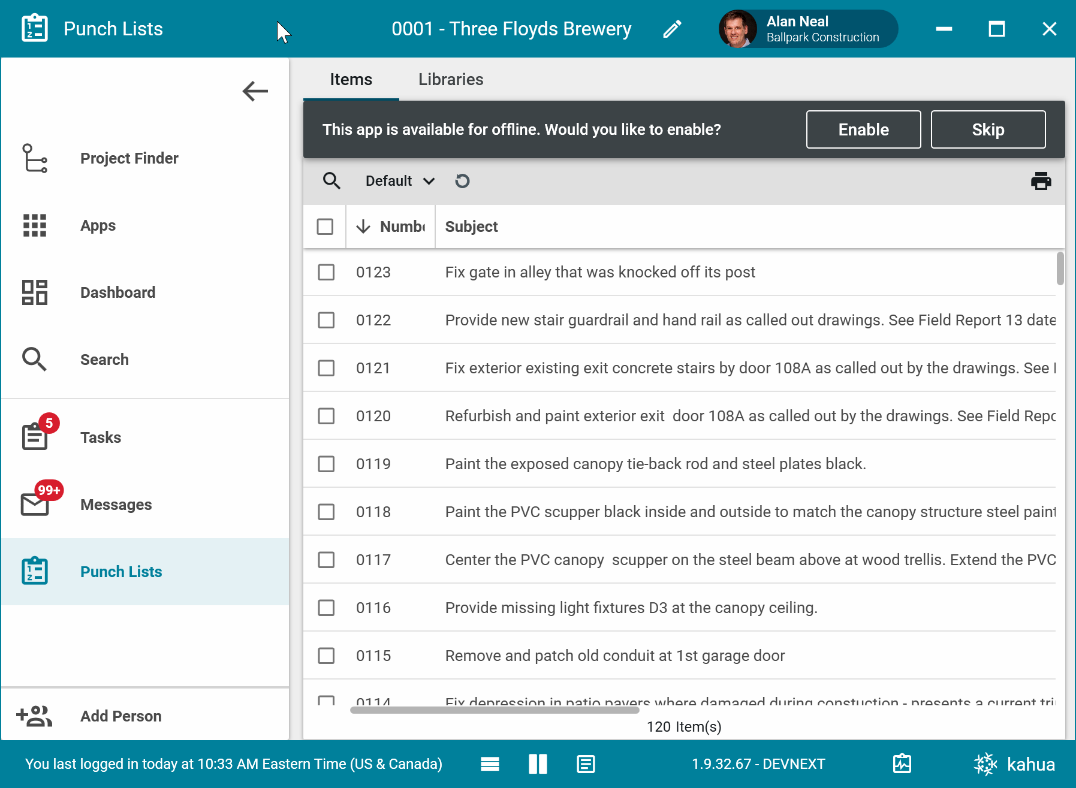
Task: Check the box for item 0122
Action: pyautogui.click(x=326, y=320)
